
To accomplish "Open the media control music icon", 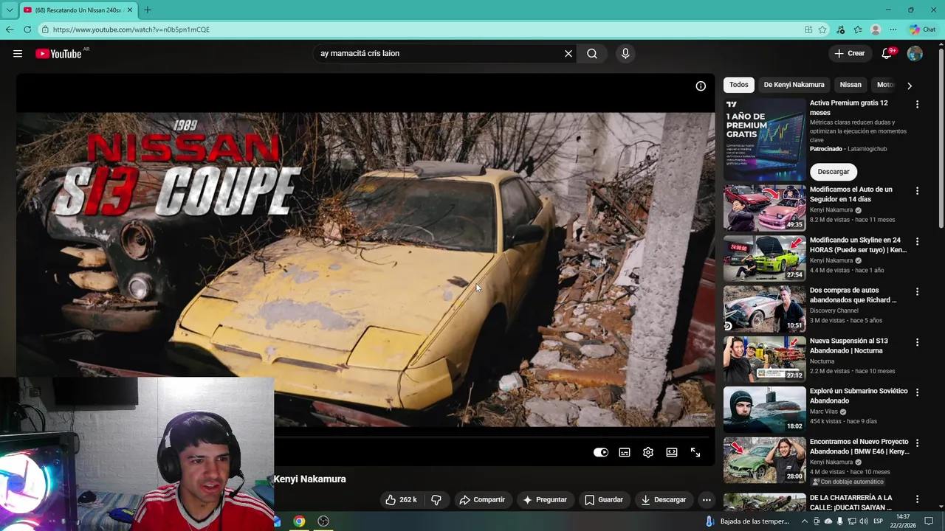I will click(x=840, y=29).
